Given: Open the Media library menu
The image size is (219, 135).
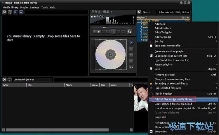Looking at the screenshot, I should tap(11, 8).
